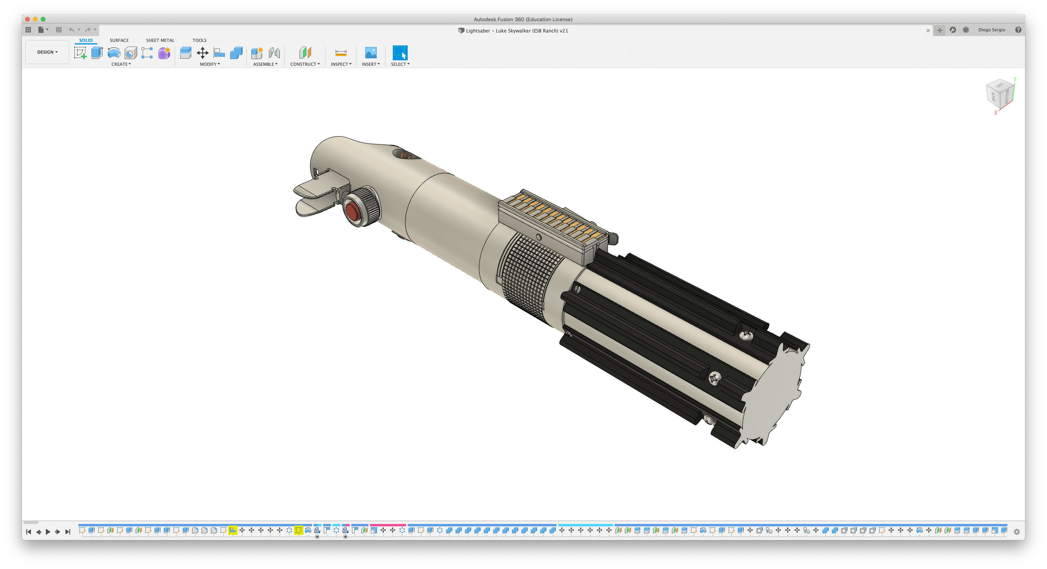Select the first sketch feature in timeline
Viewport: 1047px width, 569px height.
[82, 530]
